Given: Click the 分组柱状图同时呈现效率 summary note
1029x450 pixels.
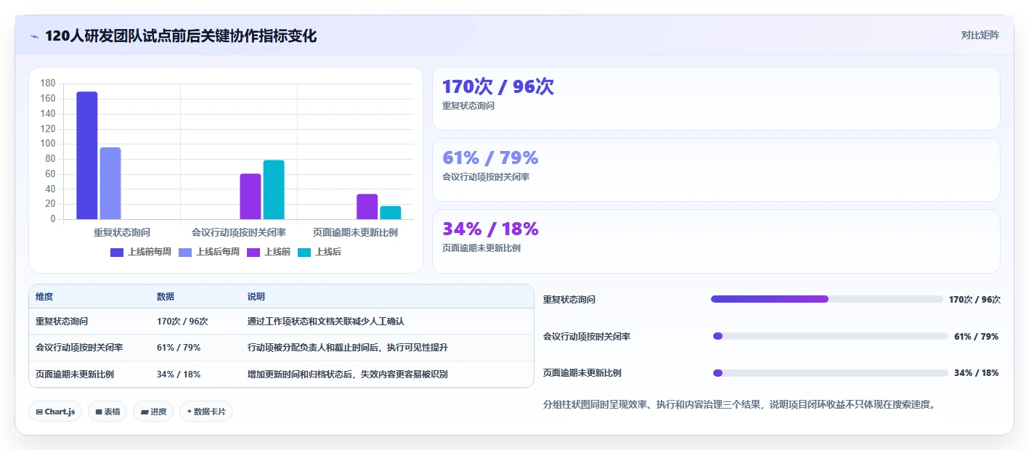Looking at the screenshot, I should point(741,404).
